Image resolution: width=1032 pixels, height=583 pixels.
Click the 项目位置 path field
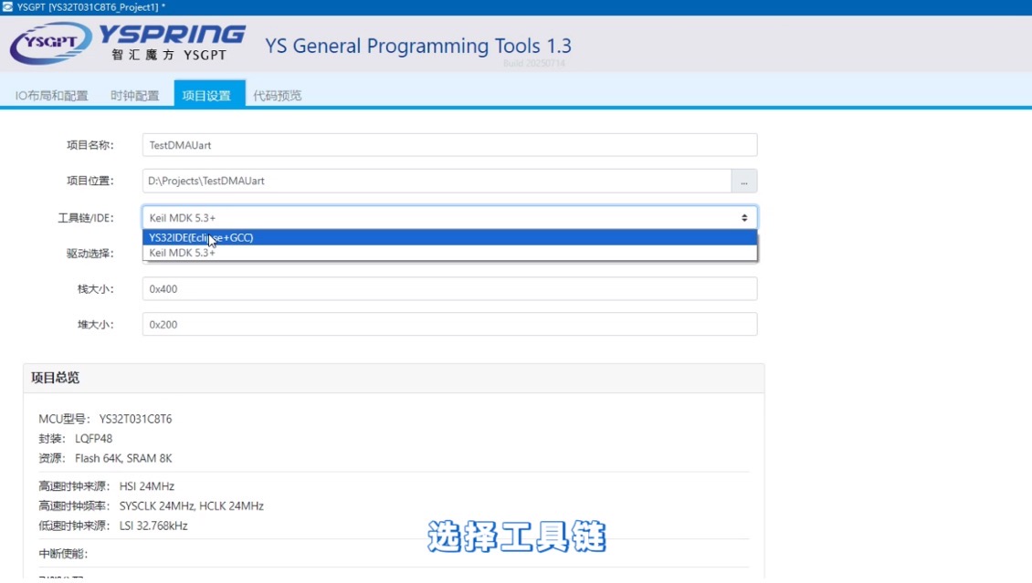coord(437,181)
